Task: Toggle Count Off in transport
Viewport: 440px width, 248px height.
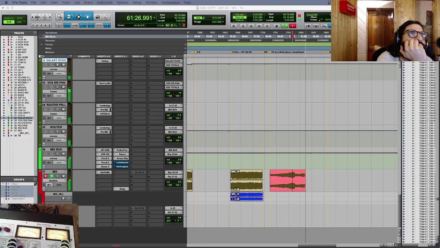Action: [312, 15]
